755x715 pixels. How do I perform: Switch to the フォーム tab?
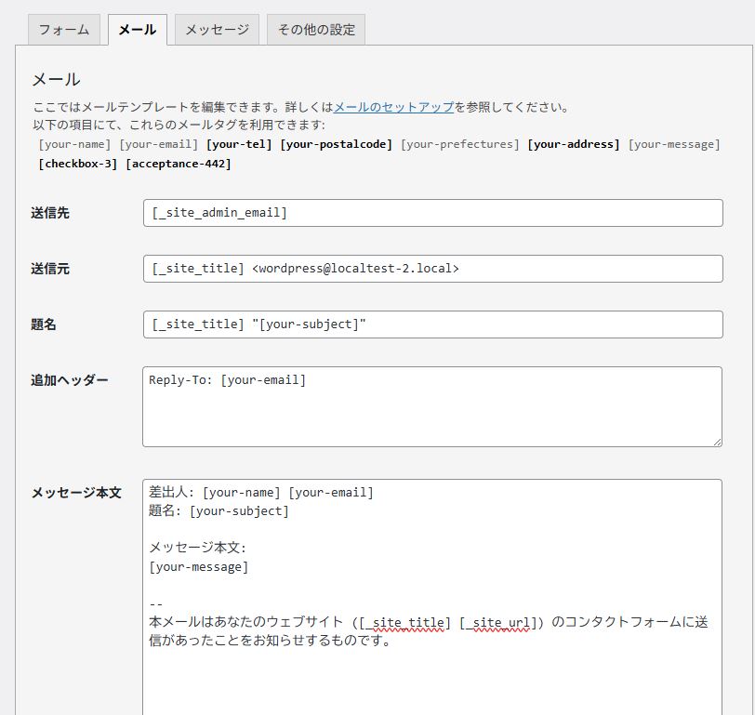pos(64,30)
